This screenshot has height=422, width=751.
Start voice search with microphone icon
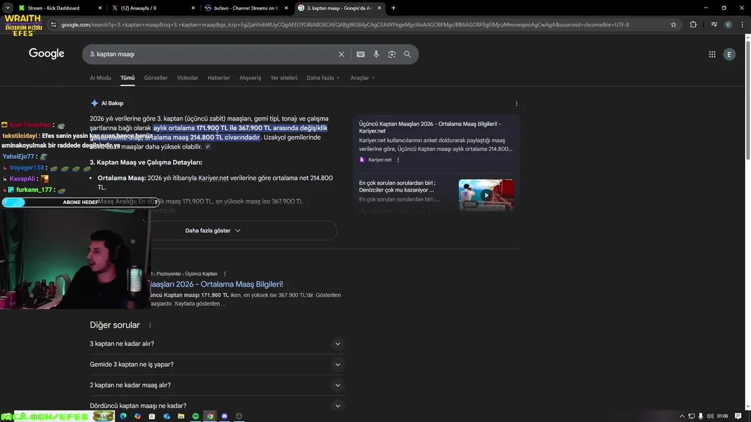point(376,54)
